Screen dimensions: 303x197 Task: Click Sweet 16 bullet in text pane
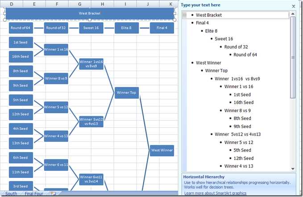click(x=224, y=39)
